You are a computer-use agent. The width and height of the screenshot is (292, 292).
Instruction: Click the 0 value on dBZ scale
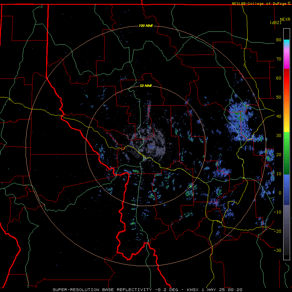coord(280,193)
